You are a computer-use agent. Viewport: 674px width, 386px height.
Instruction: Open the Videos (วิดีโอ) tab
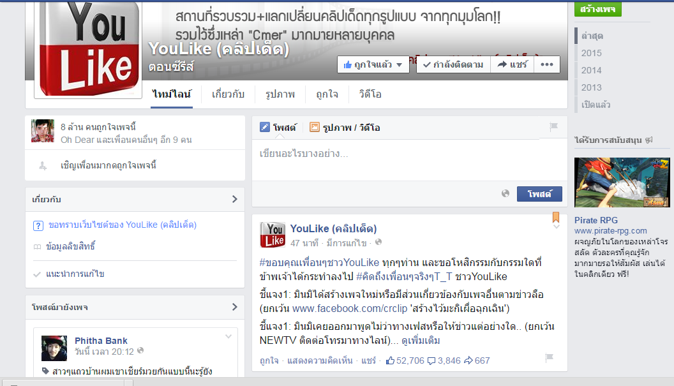tap(370, 94)
